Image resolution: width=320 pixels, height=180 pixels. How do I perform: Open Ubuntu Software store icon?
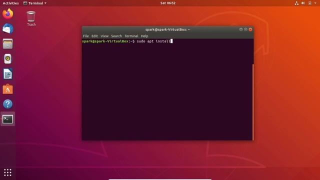(x=8, y=89)
